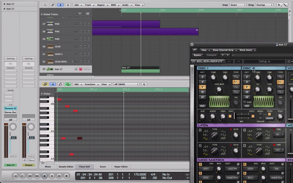Click the Record button in transport

66,176
